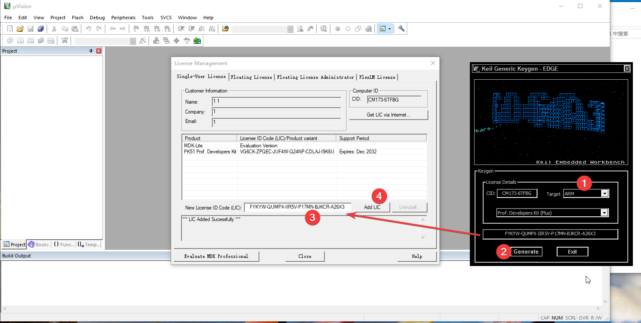Open the SVCS menu

pyautogui.click(x=166, y=18)
